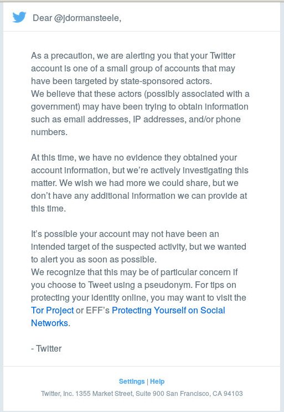This screenshot has height=412, width=284.
Task: Click the 'We believe that these actors' line
Action: point(140,94)
